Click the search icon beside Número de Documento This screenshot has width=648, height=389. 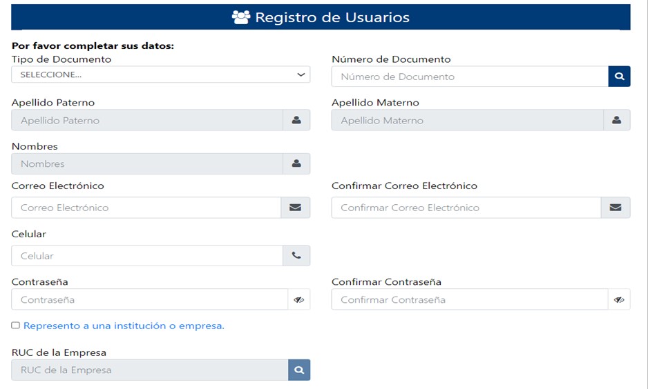(619, 77)
